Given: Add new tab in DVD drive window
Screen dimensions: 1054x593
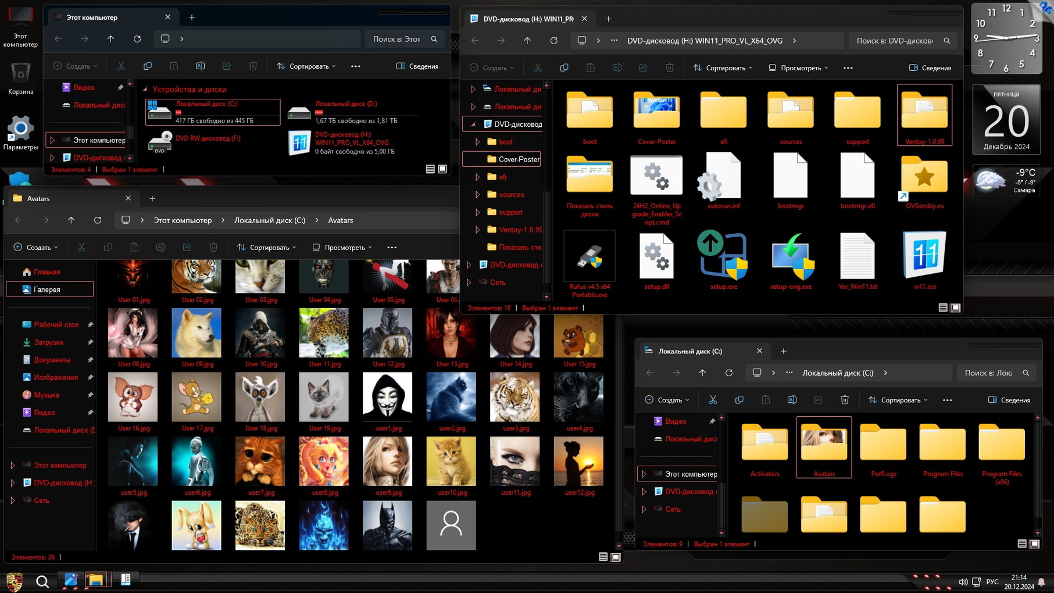Looking at the screenshot, I should click(608, 19).
